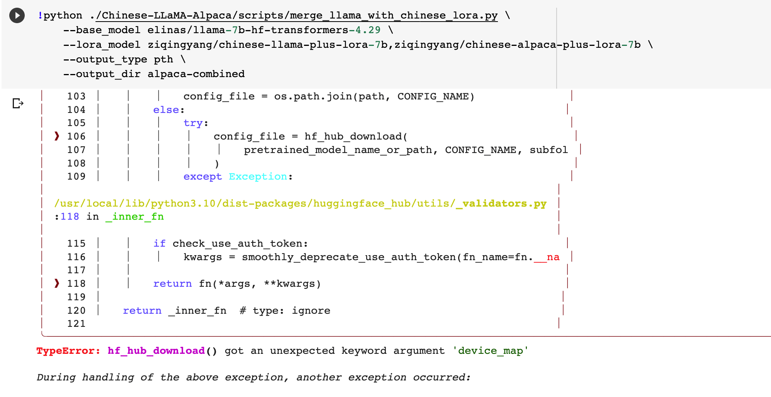Click the --output_type pth line
The width and height of the screenshot is (771, 397).
pyautogui.click(x=124, y=59)
